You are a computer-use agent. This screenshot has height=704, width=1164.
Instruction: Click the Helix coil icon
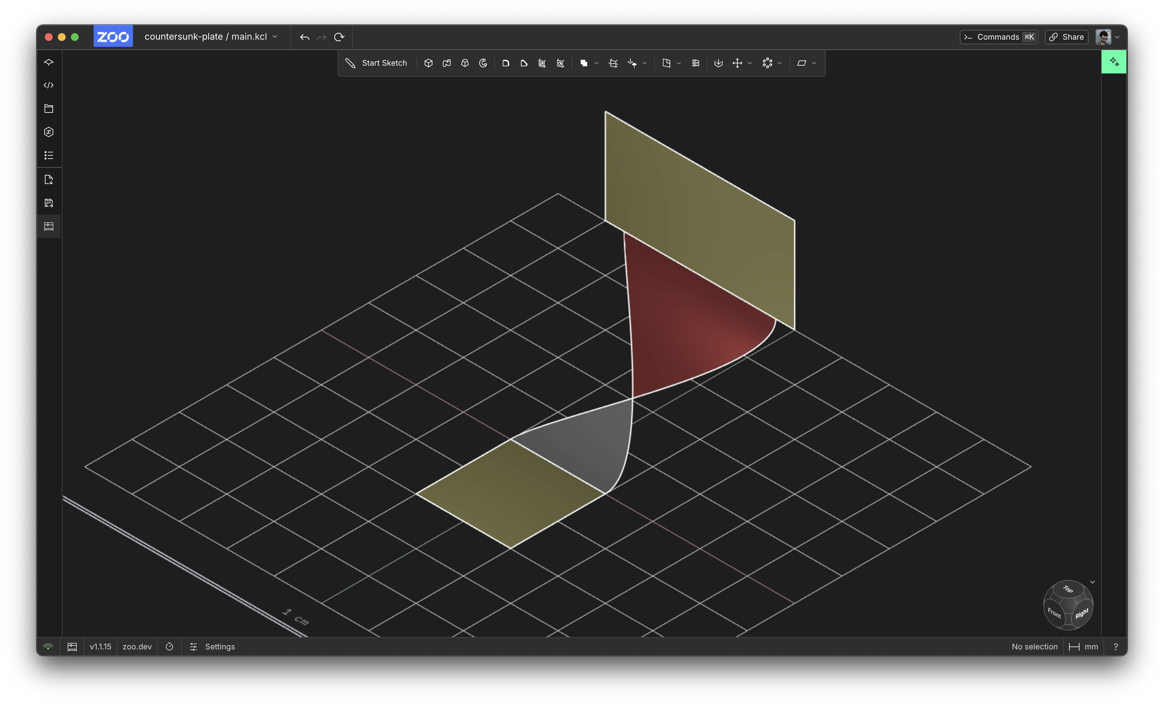tap(695, 63)
